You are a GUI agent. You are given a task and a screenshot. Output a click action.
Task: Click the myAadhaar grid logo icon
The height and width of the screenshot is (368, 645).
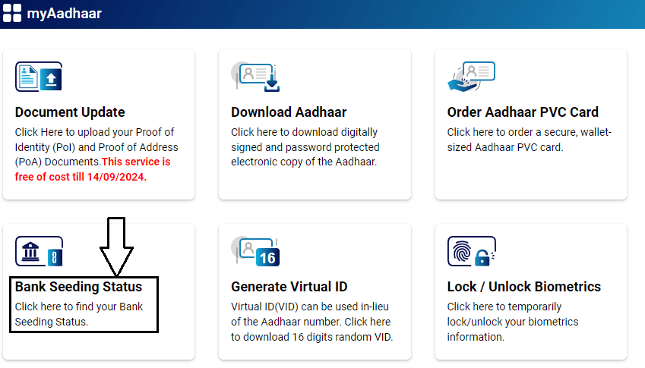[12, 13]
